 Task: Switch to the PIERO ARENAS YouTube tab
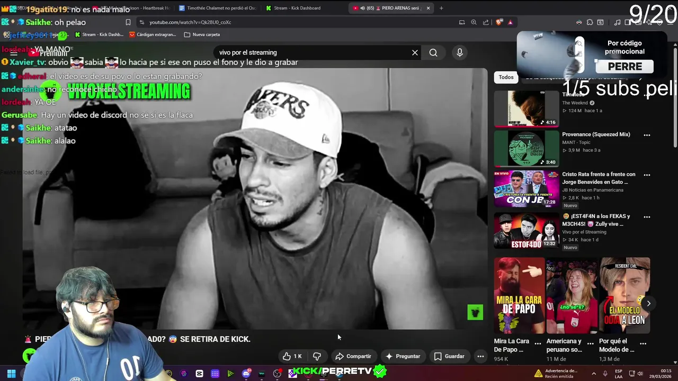pyautogui.click(x=392, y=8)
